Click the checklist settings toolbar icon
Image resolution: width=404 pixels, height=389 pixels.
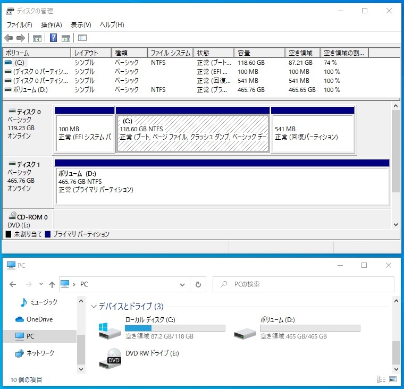coord(82,38)
